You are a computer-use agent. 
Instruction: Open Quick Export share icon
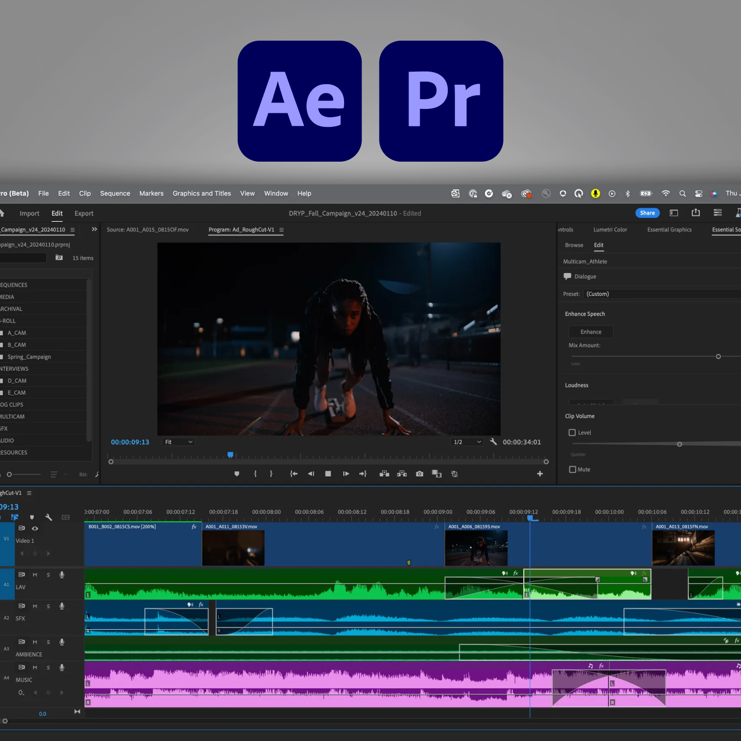tap(696, 212)
